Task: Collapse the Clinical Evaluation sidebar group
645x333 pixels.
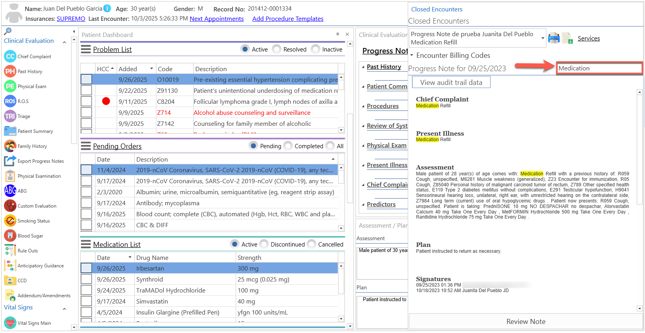Action: coord(64,42)
